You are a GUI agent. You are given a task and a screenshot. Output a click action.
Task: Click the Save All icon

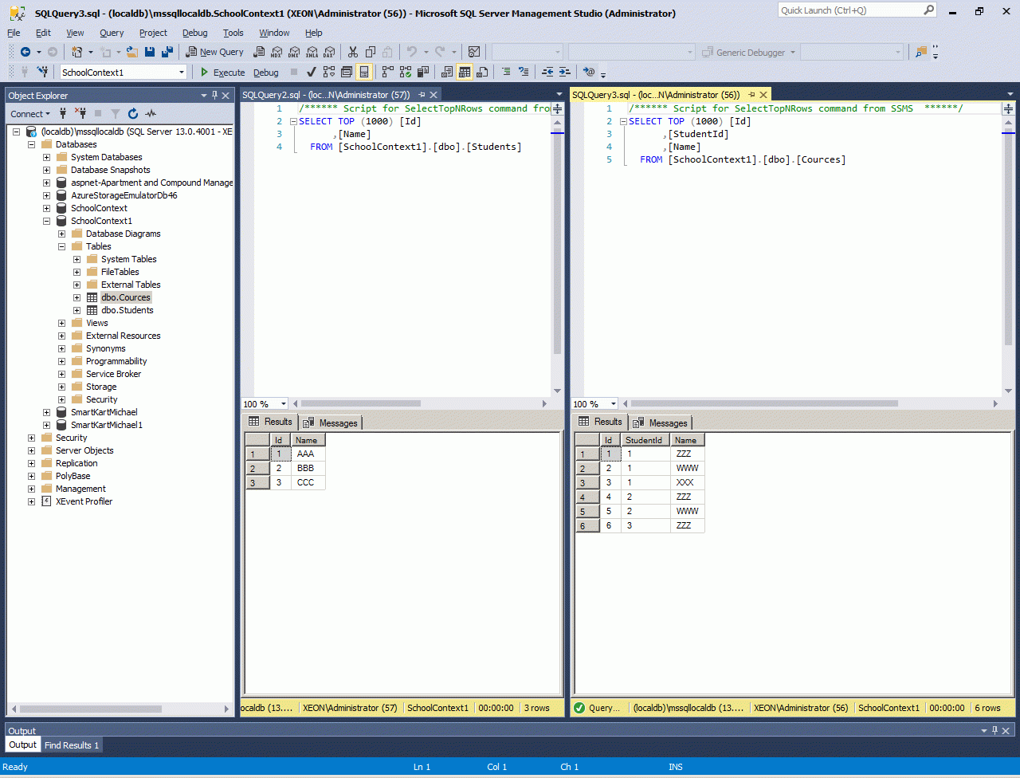click(x=167, y=52)
